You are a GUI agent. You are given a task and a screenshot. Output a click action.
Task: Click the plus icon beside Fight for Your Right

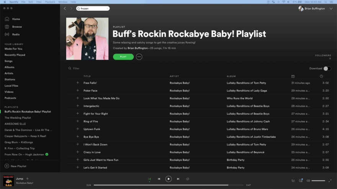tap(78, 113)
